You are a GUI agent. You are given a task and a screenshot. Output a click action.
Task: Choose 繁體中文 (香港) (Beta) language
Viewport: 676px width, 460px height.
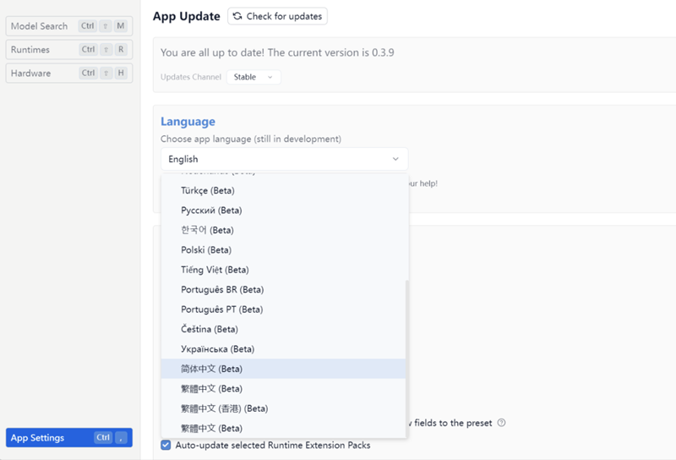224,408
